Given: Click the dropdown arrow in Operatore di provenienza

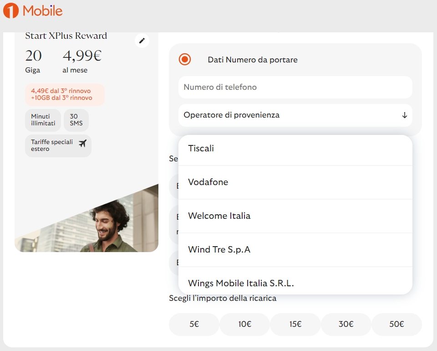Looking at the screenshot, I should [x=404, y=115].
